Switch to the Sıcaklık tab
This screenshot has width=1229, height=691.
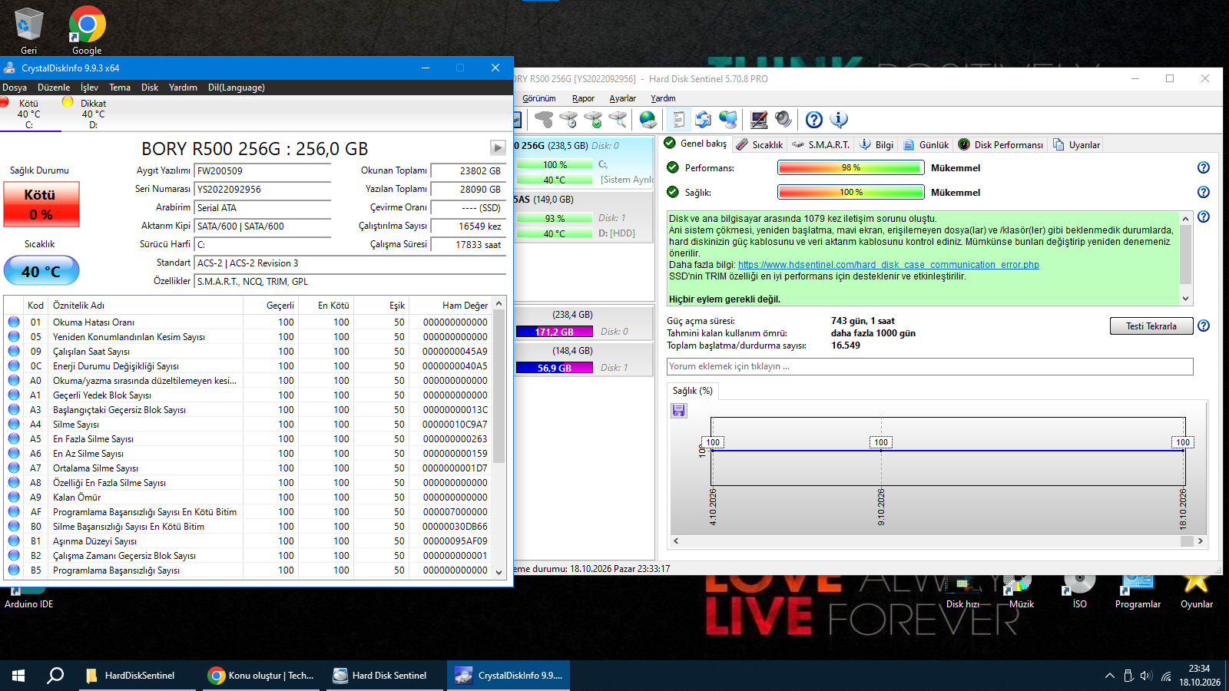tap(759, 144)
